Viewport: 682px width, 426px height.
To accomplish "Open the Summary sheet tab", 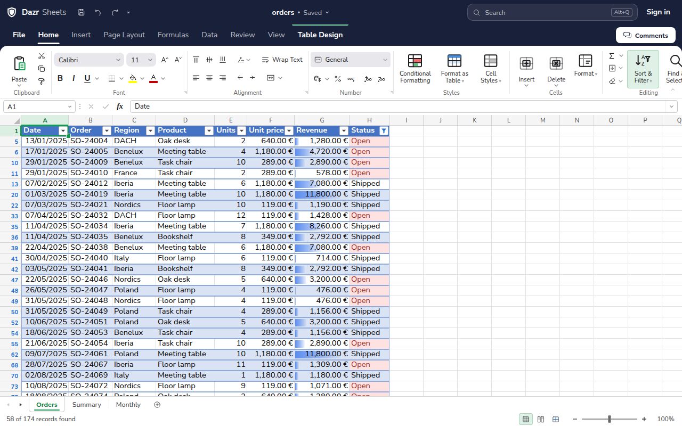I will point(87,405).
